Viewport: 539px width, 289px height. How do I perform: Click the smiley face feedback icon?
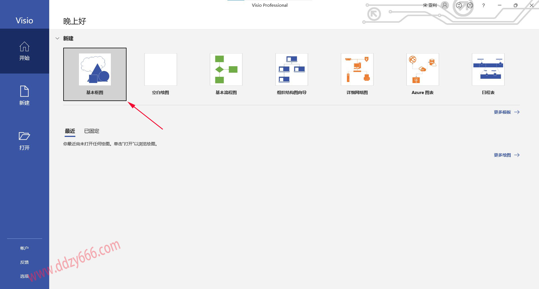pyautogui.click(x=459, y=5)
